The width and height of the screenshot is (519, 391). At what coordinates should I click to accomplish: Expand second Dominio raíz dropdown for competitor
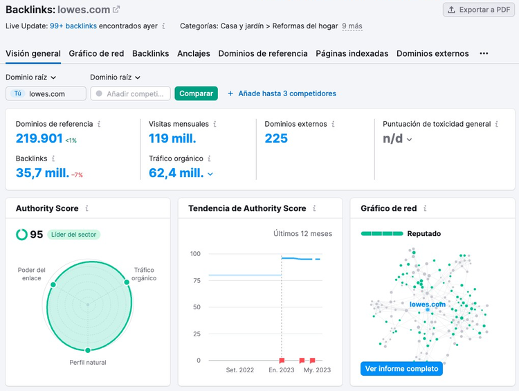pos(115,77)
